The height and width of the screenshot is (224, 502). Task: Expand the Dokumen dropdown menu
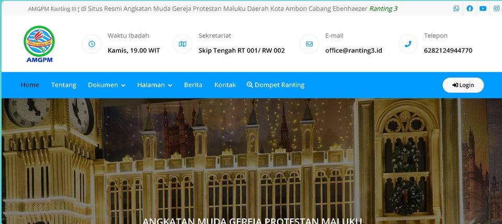click(107, 85)
